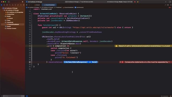
Task: Toggle editor code review arrows icon
Action: [165, 5]
